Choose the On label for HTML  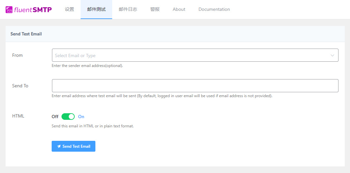(x=81, y=117)
